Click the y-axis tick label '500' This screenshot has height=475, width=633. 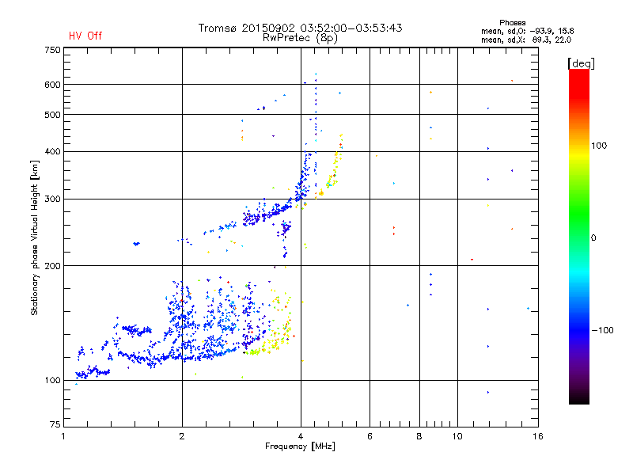pos(52,115)
